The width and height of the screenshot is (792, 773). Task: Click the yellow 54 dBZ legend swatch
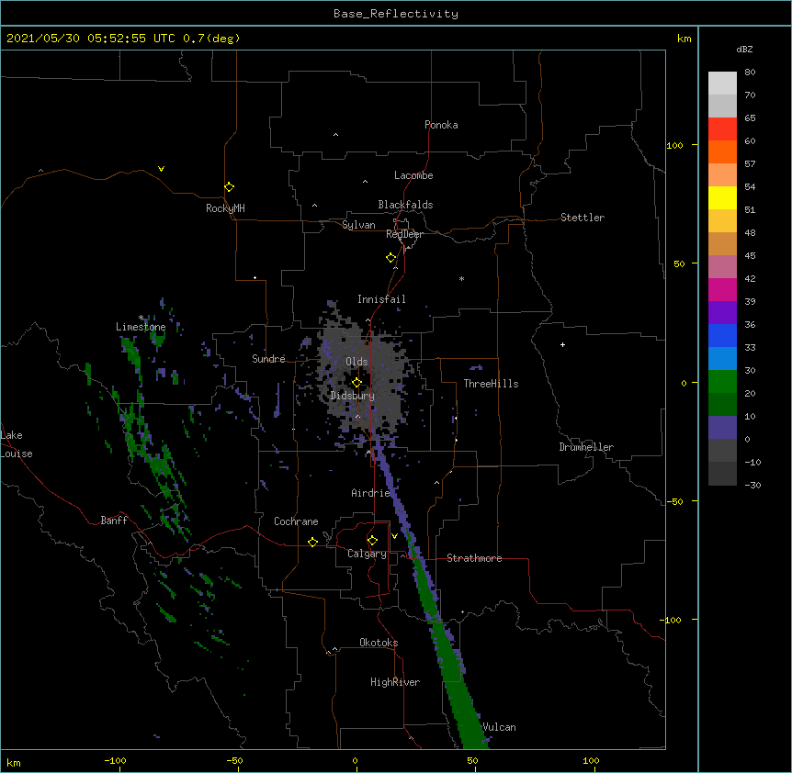tap(722, 197)
